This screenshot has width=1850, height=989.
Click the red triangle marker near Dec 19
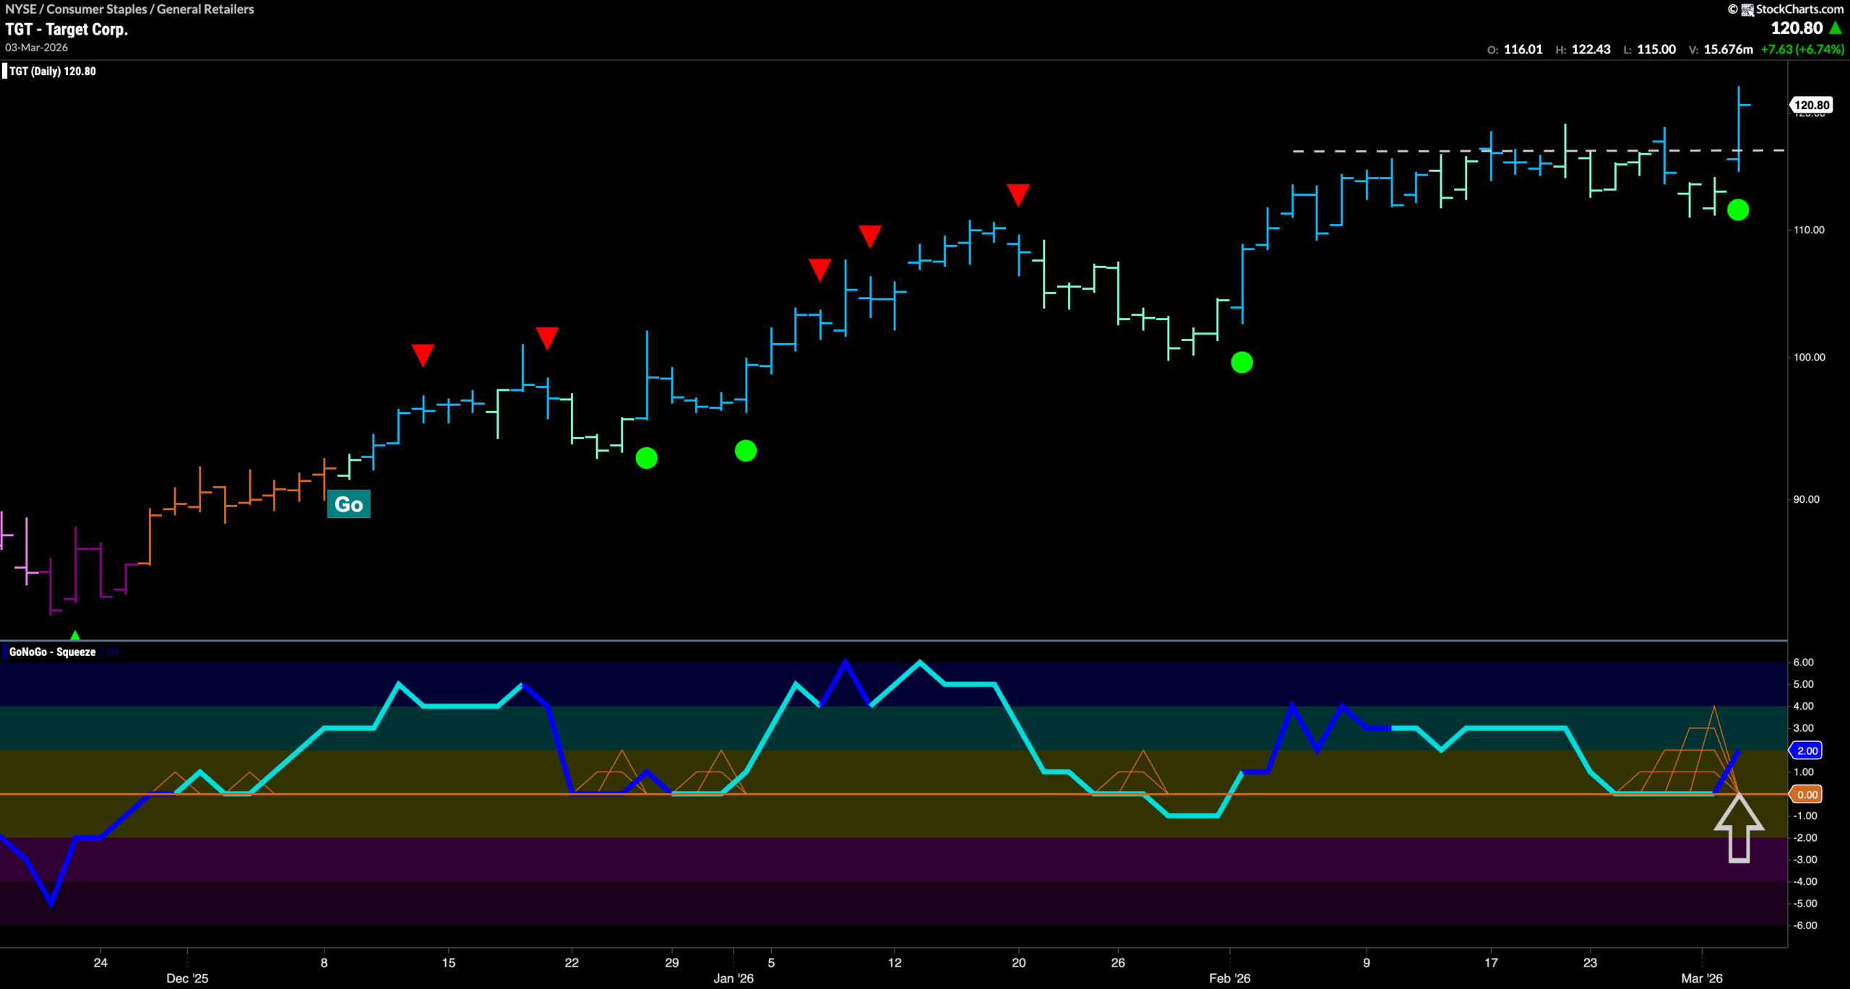547,337
